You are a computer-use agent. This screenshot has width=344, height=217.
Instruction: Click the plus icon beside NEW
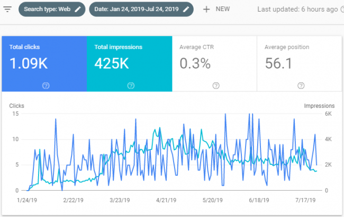pos(206,9)
